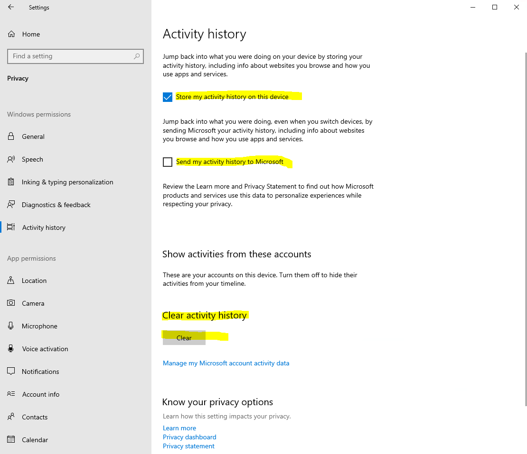Click the Home icon in the sidebar
Image resolution: width=527 pixels, height=454 pixels.
point(11,34)
